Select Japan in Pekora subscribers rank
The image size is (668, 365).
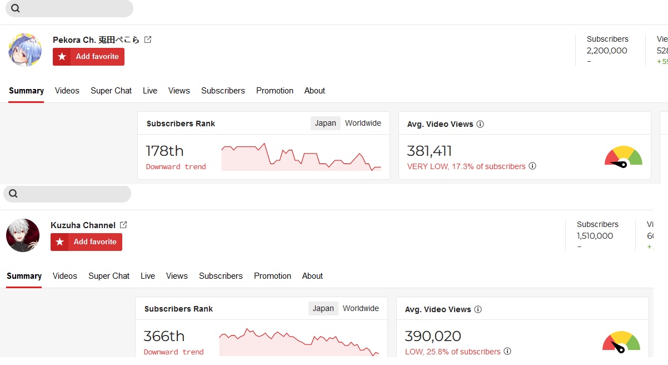325,124
